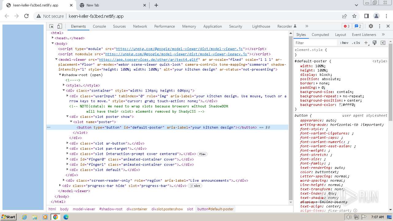Open the Performance tab
This screenshot has width=393, height=221.
[165, 26]
